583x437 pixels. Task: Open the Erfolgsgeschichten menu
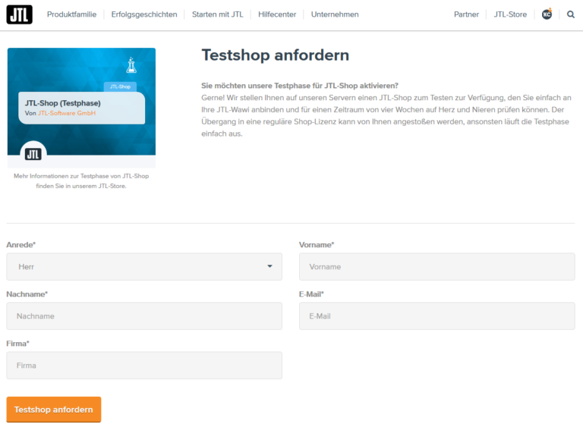pos(144,14)
